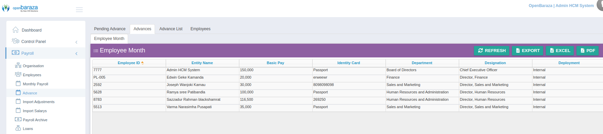Click the hamburger menu toggle icon
The width and height of the screenshot is (603, 134).
tap(79, 10)
